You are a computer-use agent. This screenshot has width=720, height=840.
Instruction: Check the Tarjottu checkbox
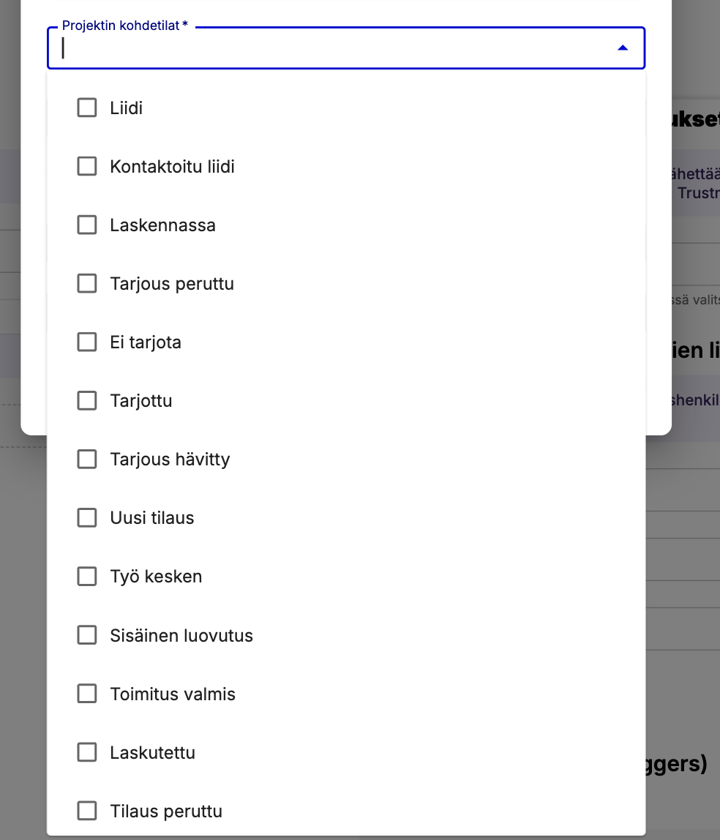point(87,401)
